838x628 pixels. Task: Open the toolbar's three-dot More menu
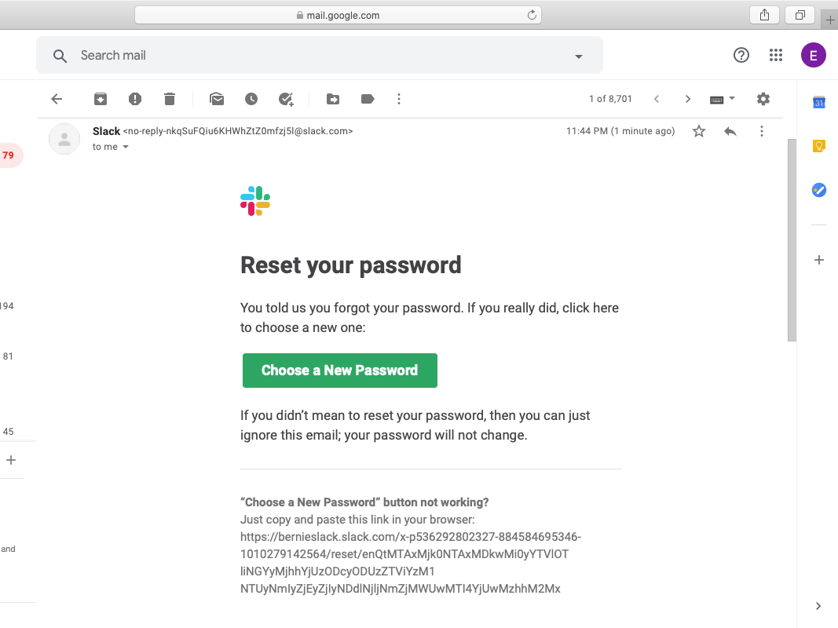click(x=399, y=99)
